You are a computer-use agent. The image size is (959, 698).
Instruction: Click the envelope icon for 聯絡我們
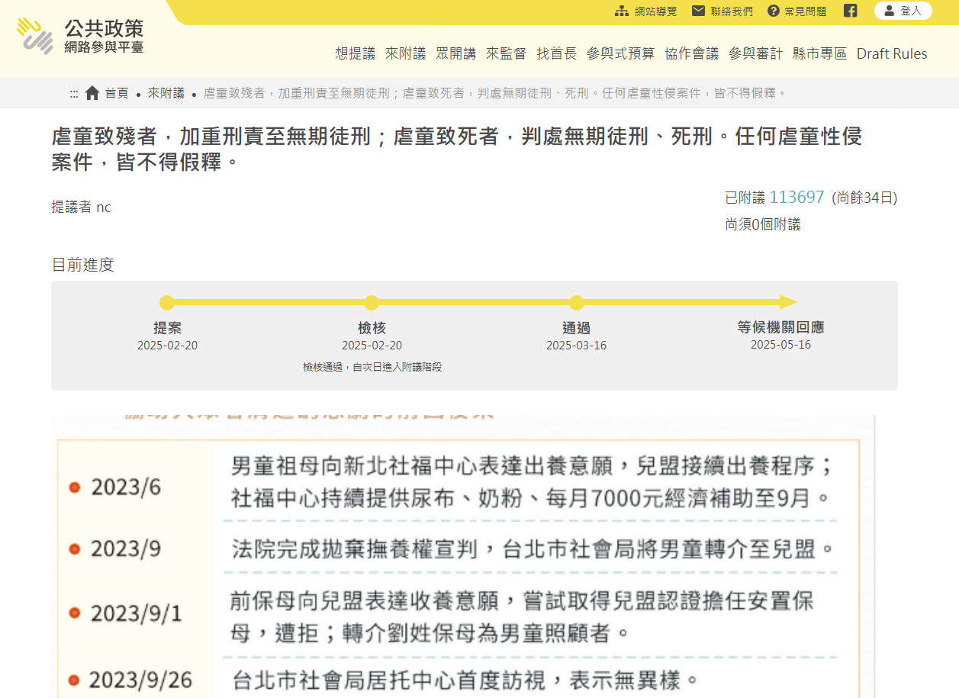pyautogui.click(x=698, y=11)
